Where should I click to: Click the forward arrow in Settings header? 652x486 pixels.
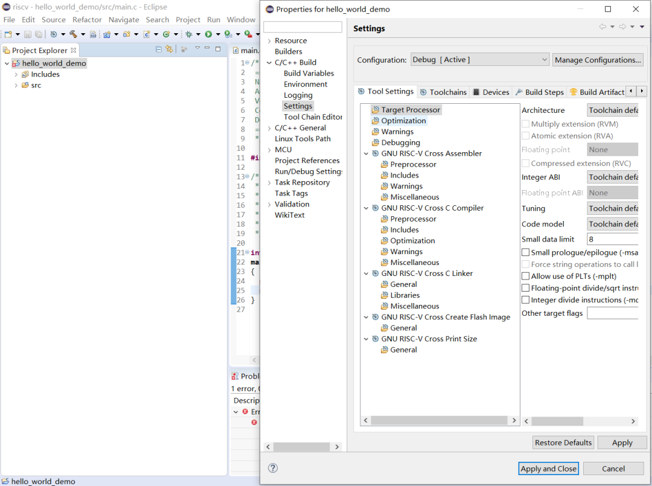pos(622,27)
